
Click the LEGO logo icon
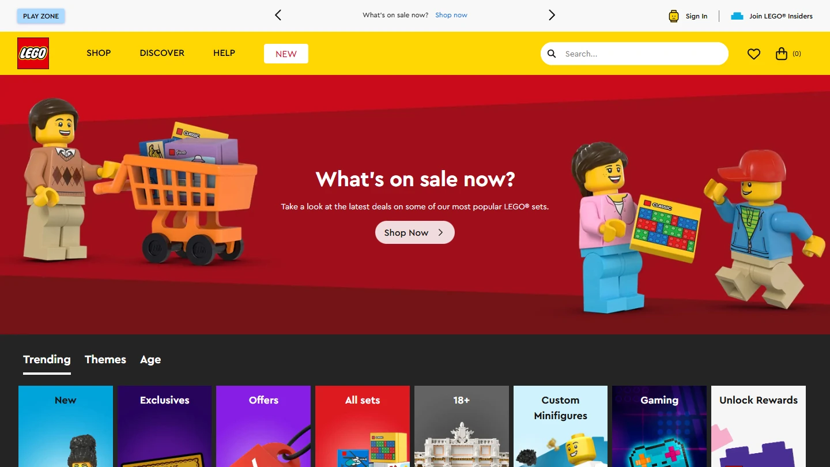(x=33, y=53)
